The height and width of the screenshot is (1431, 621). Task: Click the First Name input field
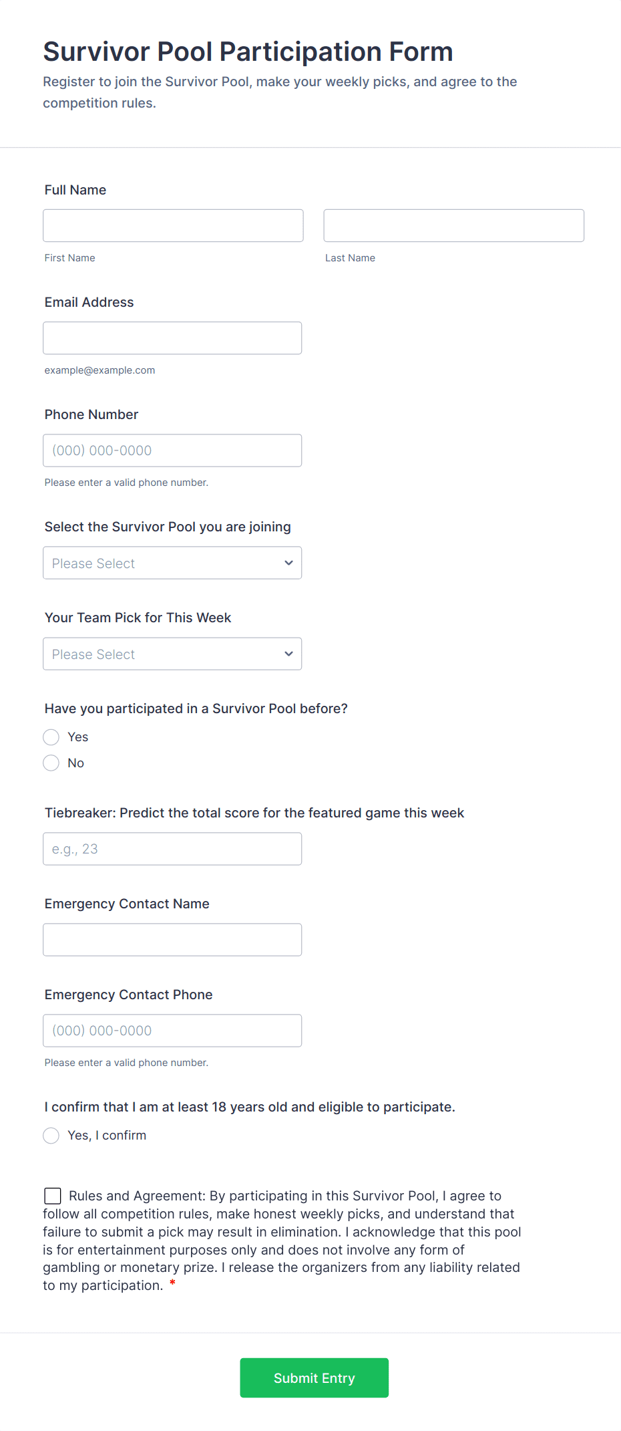click(173, 225)
